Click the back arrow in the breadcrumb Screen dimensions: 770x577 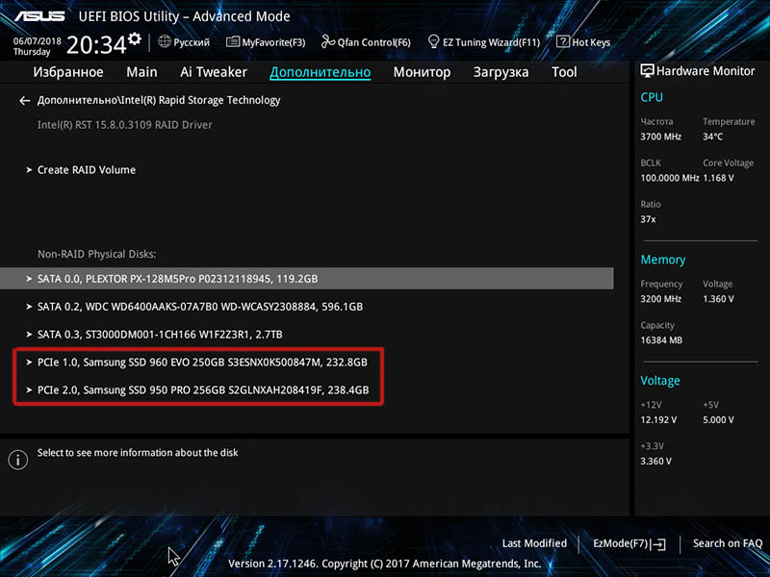pos(25,101)
